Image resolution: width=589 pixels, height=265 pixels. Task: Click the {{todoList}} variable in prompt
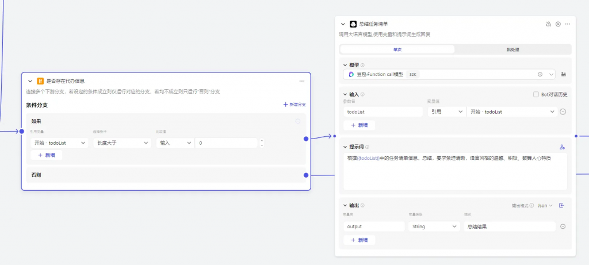click(369, 159)
